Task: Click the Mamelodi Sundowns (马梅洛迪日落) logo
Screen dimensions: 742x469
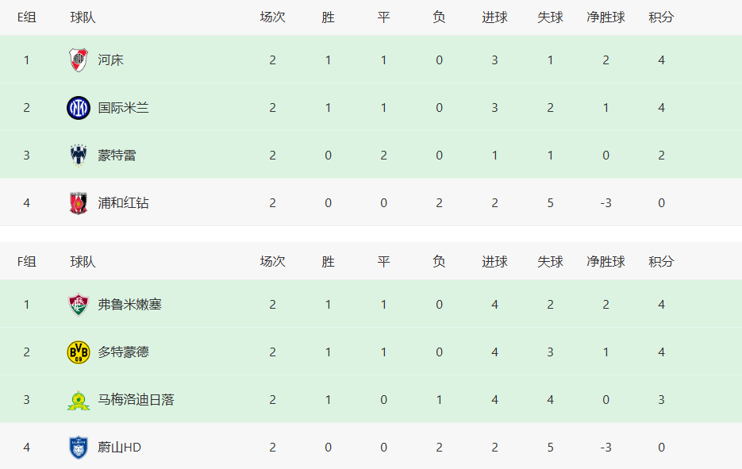Action: pyautogui.click(x=79, y=400)
